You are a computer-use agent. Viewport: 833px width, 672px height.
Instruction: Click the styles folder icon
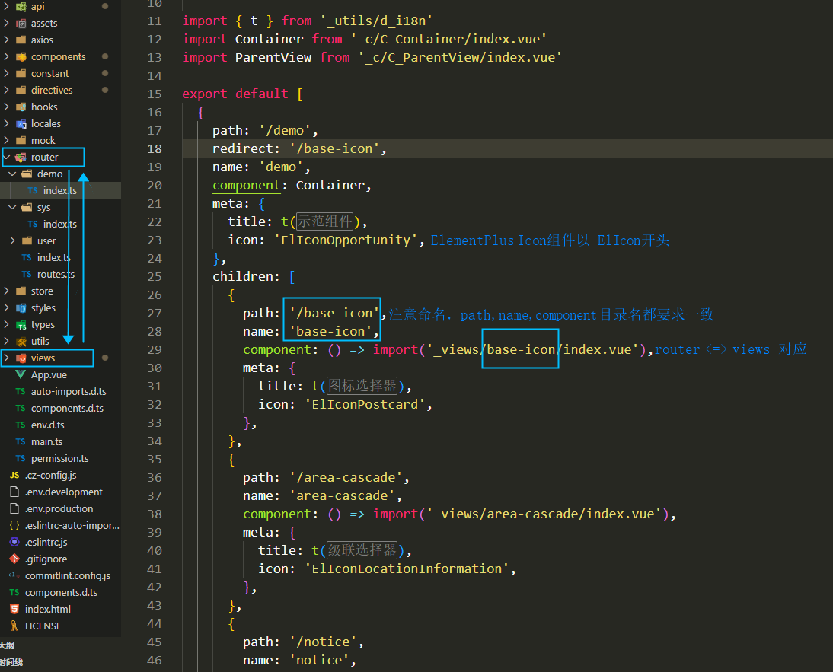[x=21, y=308]
